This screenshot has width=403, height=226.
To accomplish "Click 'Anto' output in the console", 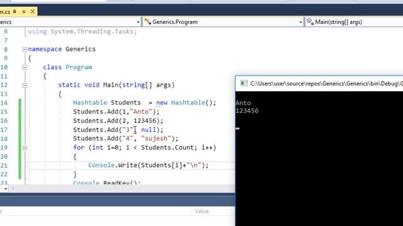I will coord(243,103).
